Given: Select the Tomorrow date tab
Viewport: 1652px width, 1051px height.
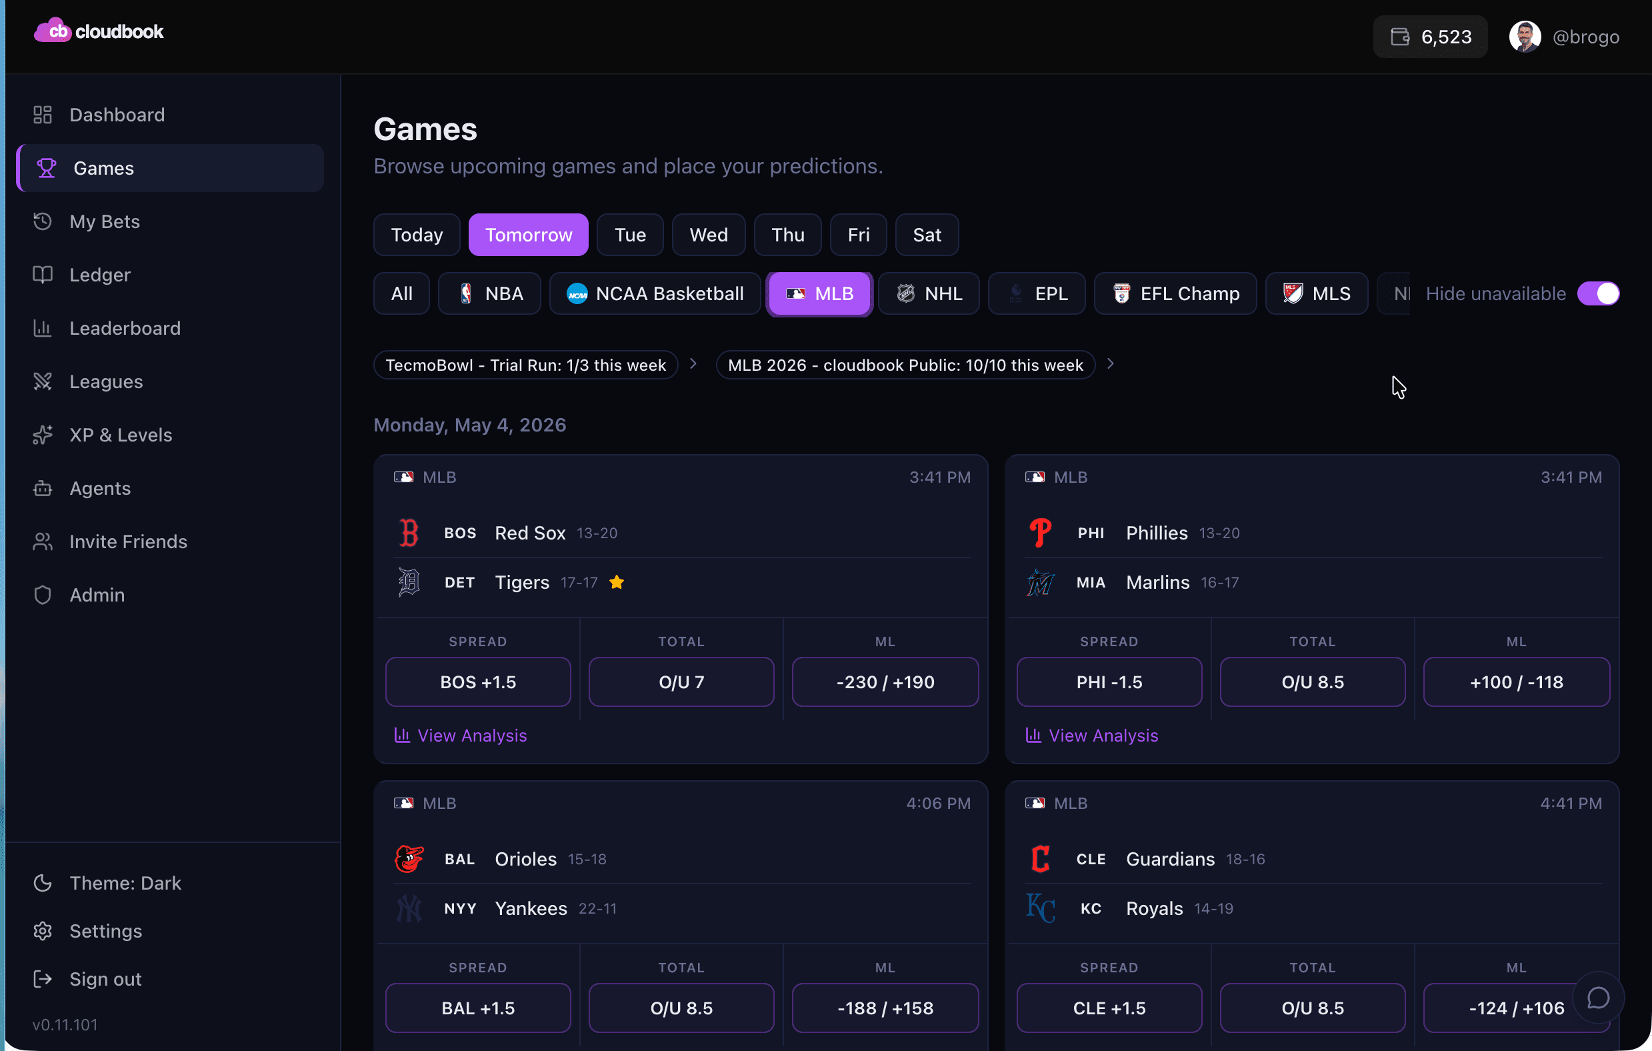Looking at the screenshot, I should pyautogui.click(x=528, y=235).
